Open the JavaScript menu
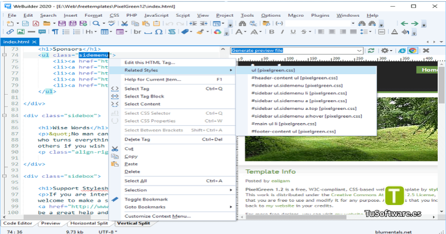This screenshot has width=446, height=234. point(157,16)
